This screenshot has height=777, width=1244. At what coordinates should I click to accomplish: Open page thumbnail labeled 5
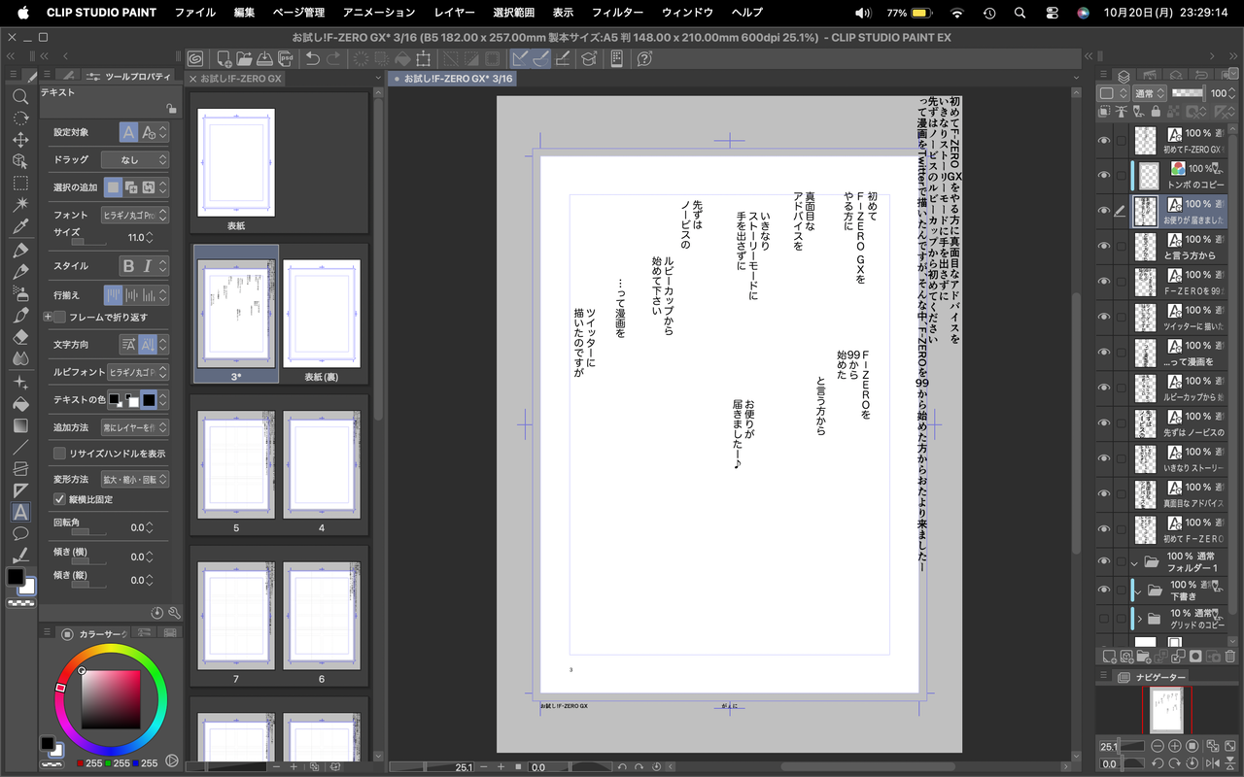(x=236, y=465)
